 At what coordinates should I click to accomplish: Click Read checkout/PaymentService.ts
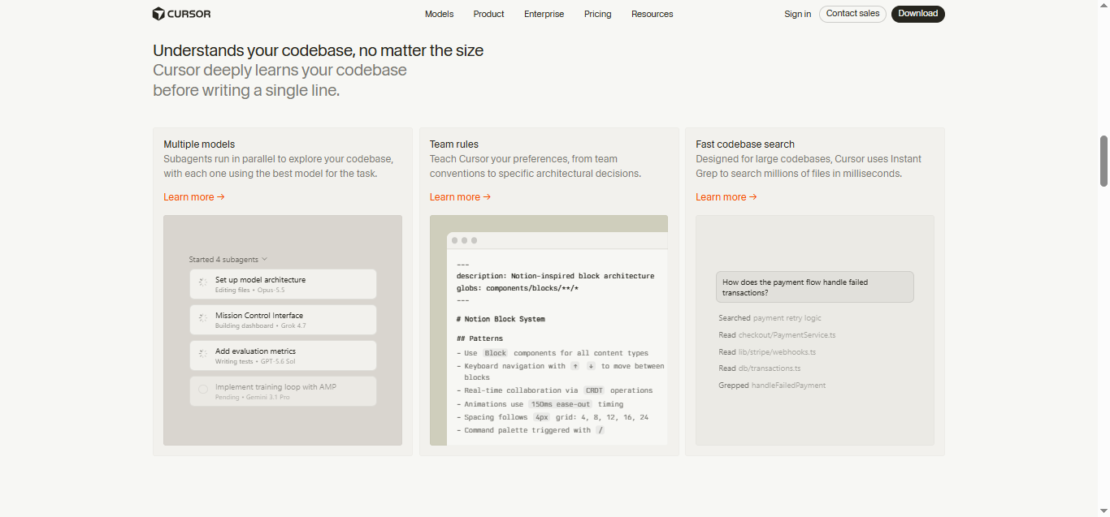pos(777,335)
